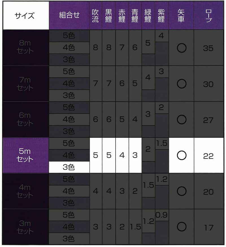The width and height of the screenshot is (226, 247).
Task: Click the rope length value 17
Action: point(208,227)
